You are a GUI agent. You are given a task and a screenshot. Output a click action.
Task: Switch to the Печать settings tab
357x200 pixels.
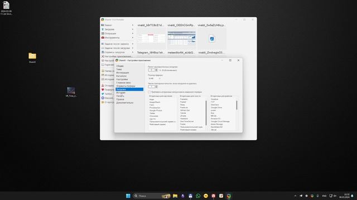point(120,96)
